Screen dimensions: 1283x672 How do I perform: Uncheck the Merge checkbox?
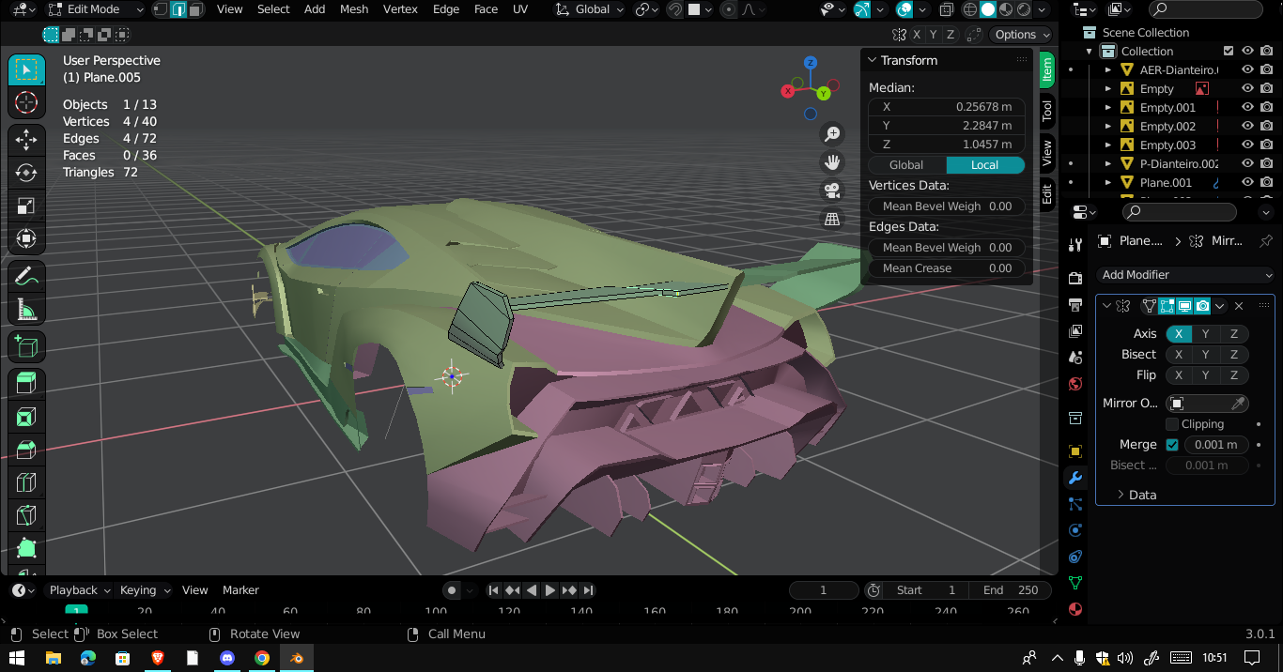[x=1172, y=445]
